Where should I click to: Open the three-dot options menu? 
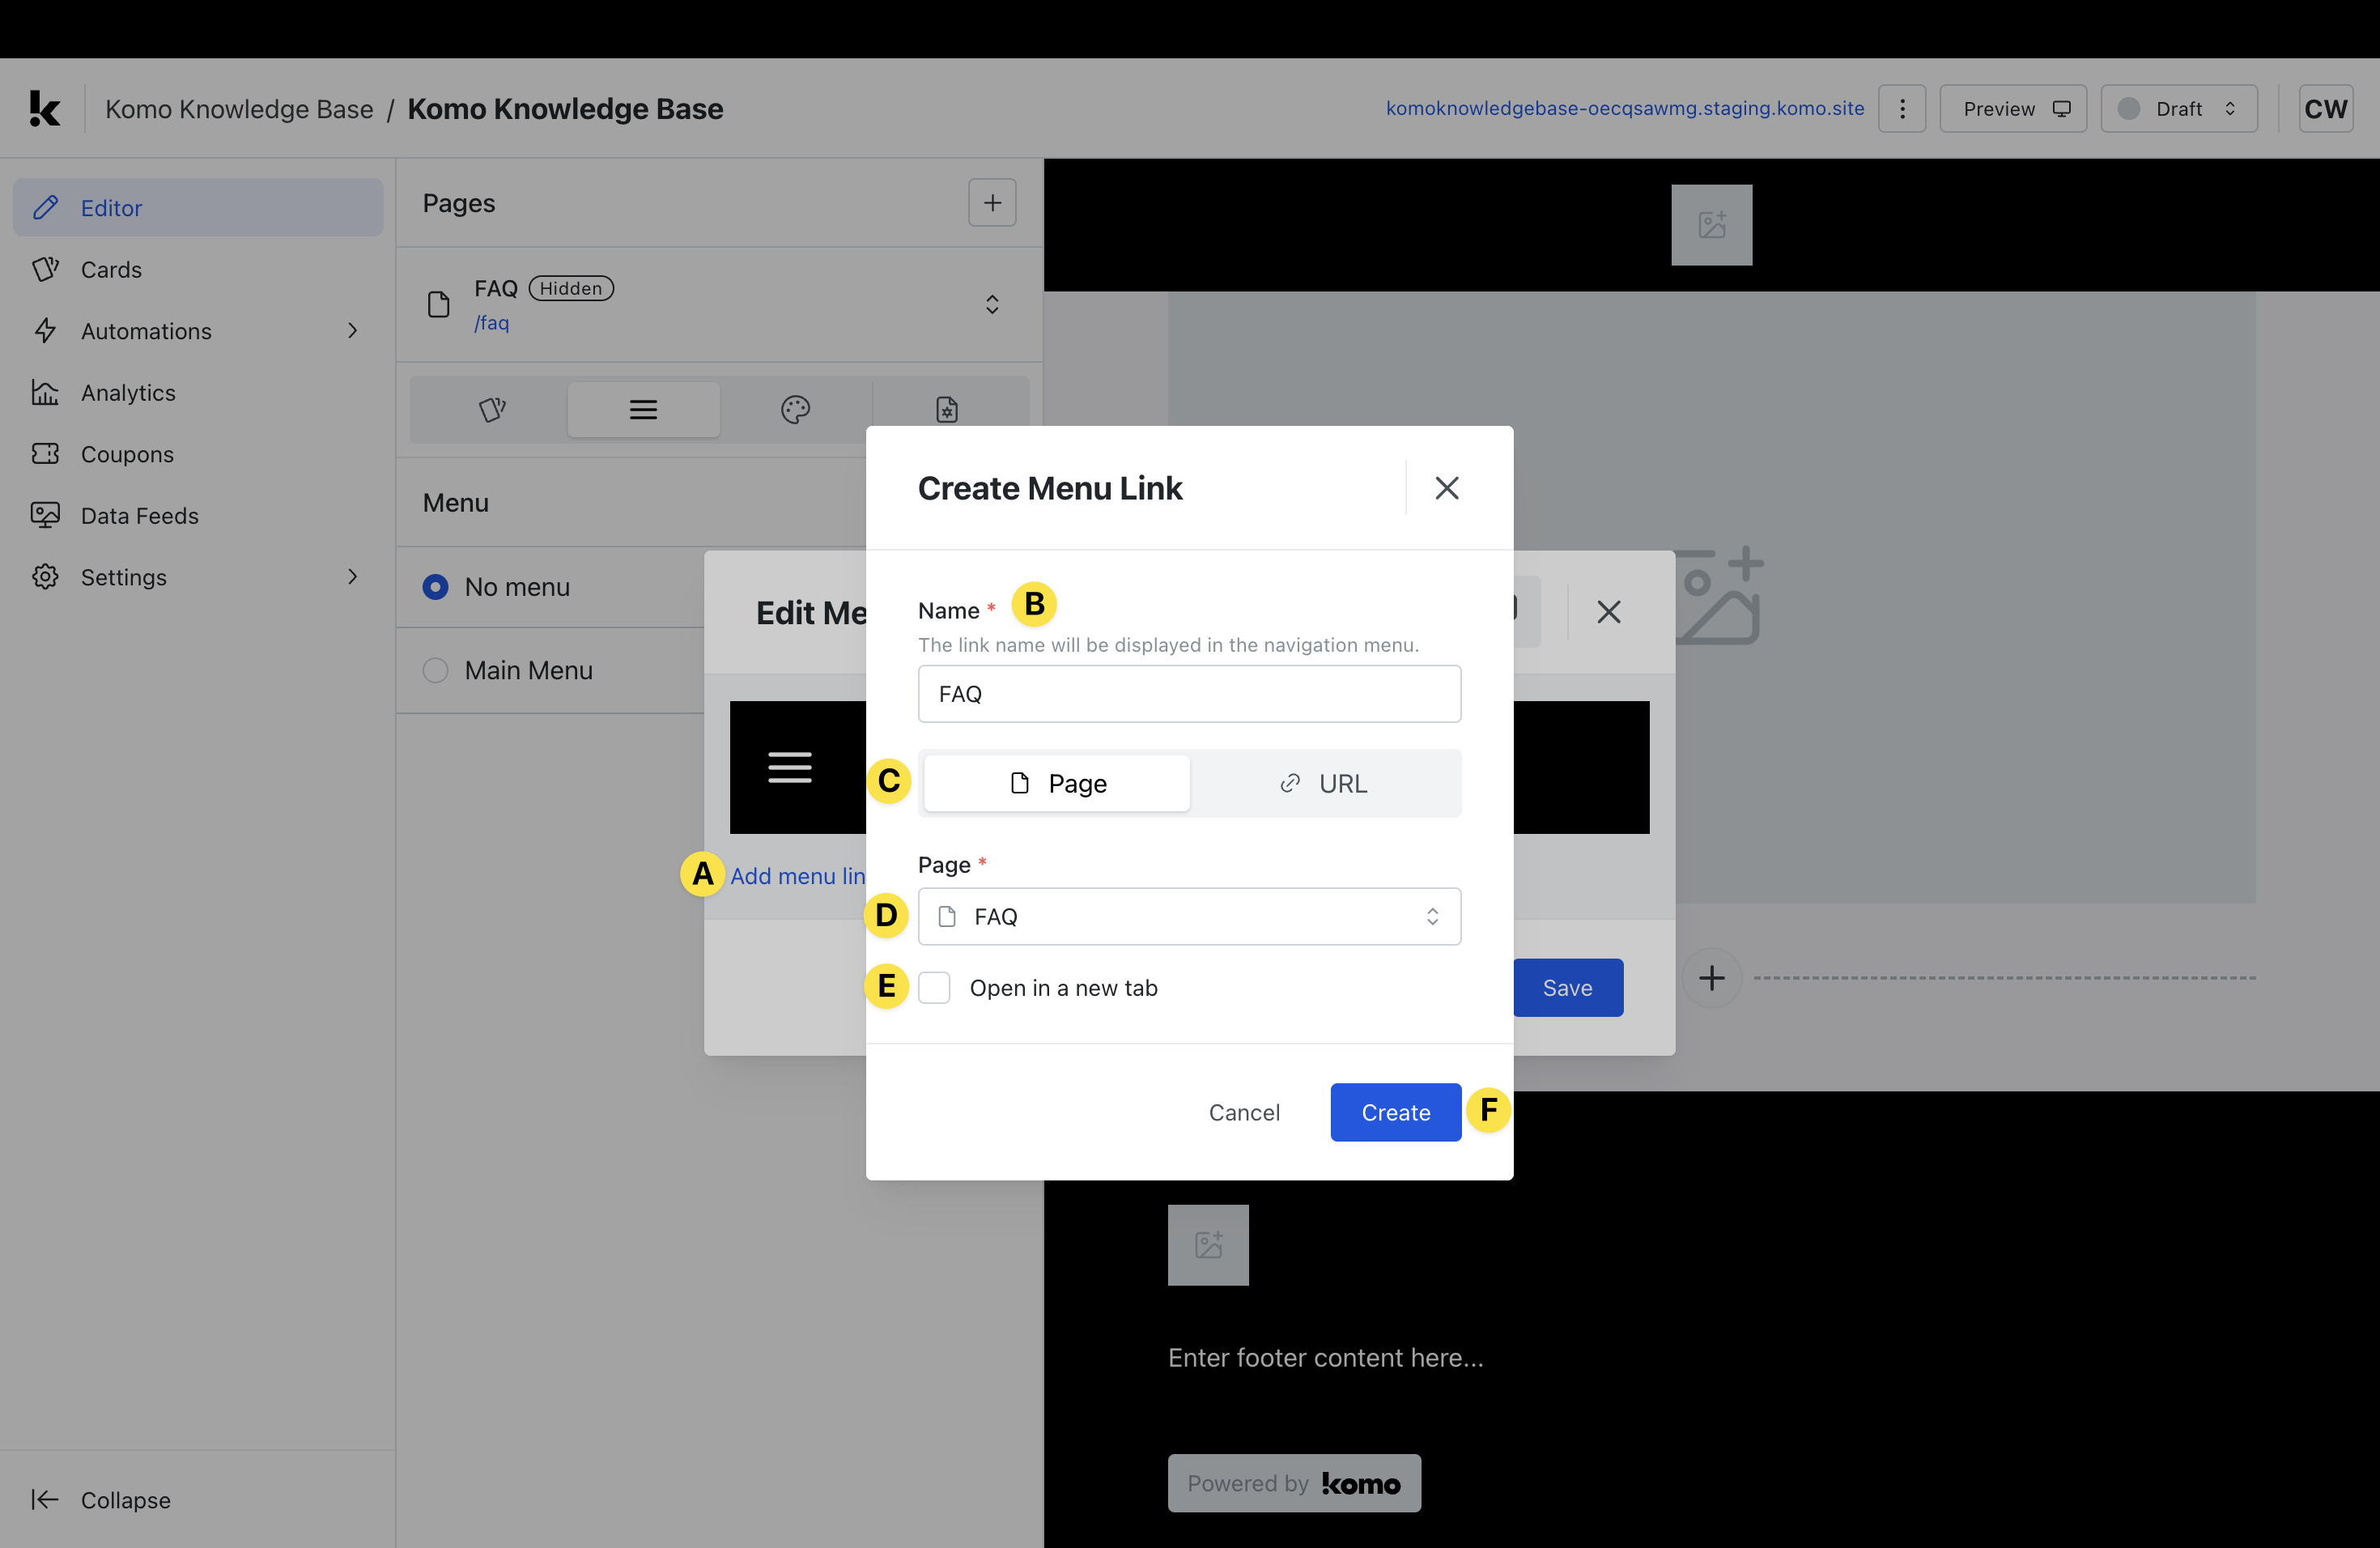(1902, 108)
